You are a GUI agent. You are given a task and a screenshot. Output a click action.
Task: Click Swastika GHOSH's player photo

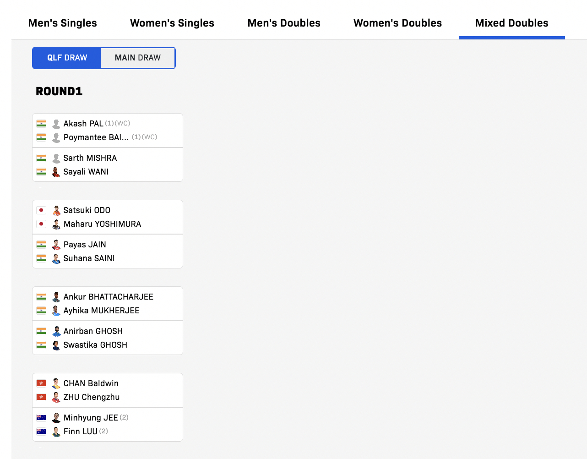[56, 345]
